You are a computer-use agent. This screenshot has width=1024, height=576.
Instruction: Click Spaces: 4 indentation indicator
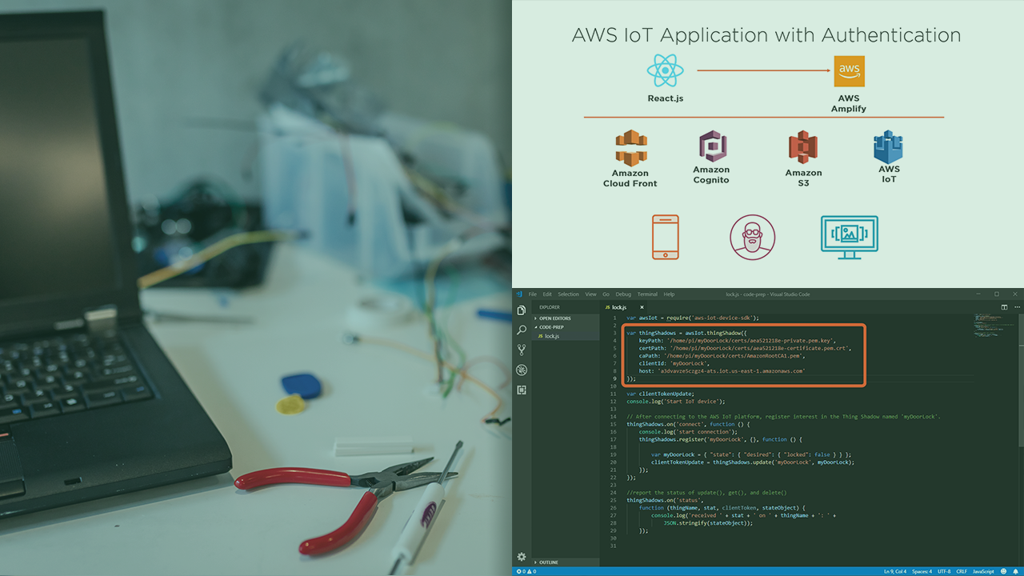click(921, 571)
